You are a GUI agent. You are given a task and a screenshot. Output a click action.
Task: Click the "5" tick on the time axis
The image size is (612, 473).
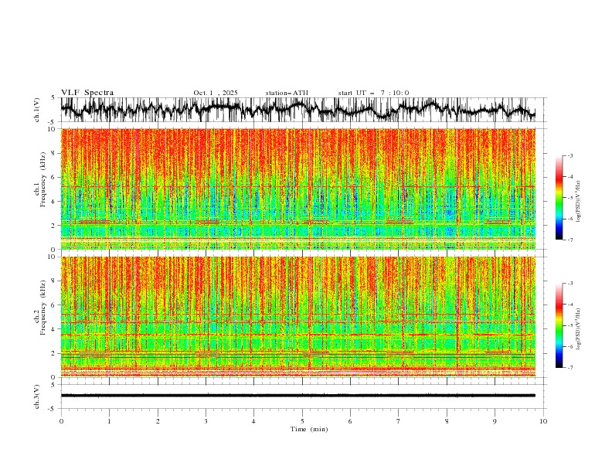pos(302,421)
